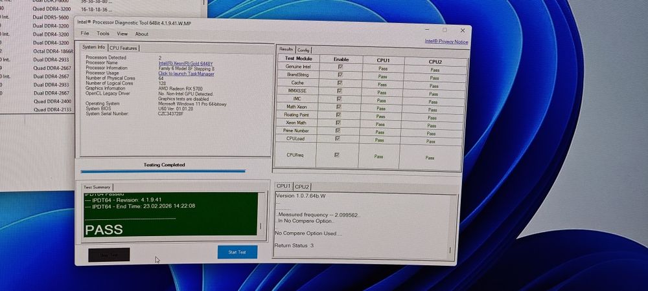Show the CPU1 output tab

[284, 186]
